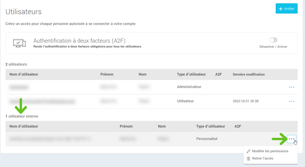Screen dimensions: 305x167
Task: Click the trash icon beside Retirer l'accès
Action: click(248, 159)
